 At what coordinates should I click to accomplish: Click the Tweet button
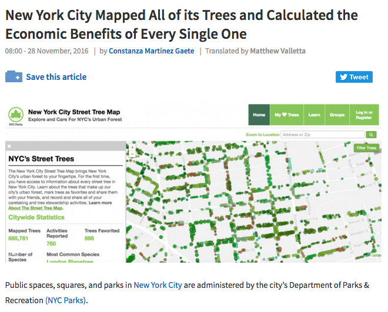point(354,77)
